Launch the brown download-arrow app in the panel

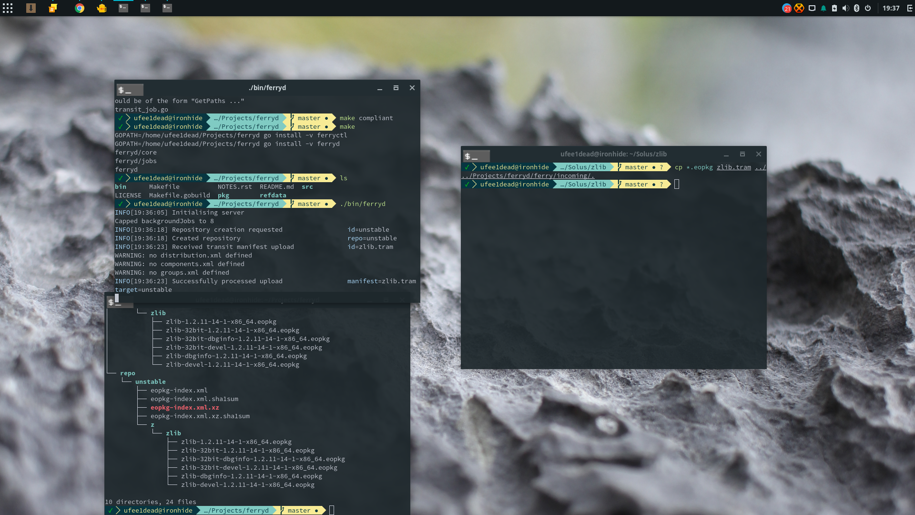pyautogui.click(x=31, y=8)
